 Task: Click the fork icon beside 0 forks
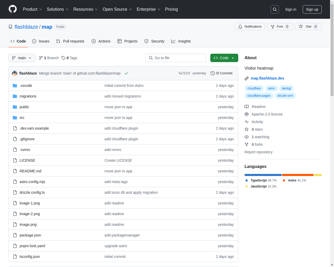[x=247, y=144]
